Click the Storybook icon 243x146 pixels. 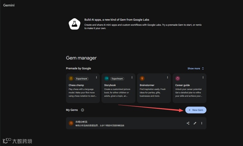(x=107, y=79)
